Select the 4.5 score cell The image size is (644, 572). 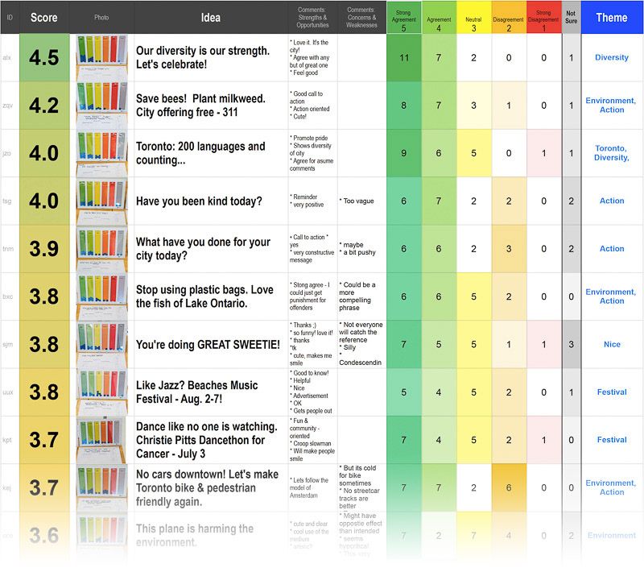[43, 57]
